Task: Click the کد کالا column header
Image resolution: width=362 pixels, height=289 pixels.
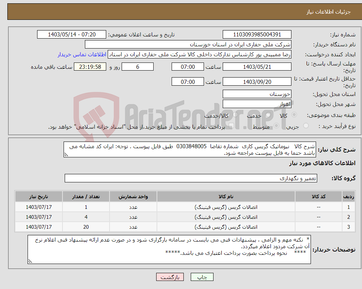Action: coord(319,197)
